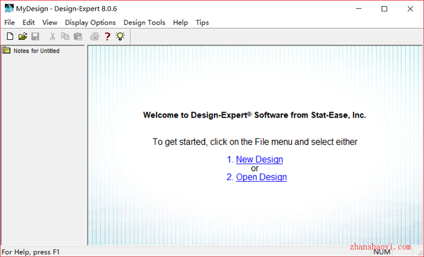
Task: Click the Paste clipboard icon
Action: 78,36
